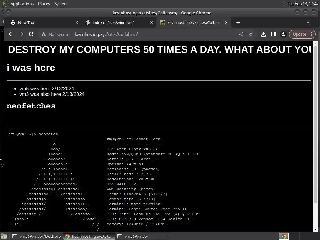320x240 pixels.
Task: Go back with the Chrome back arrow
Action: pyautogui.click(x=11, y=34)
